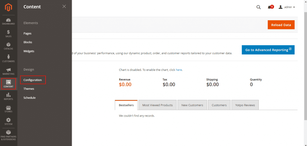Click Go to Advanced Reporting button
307x146 pixels.
(268, 50)
